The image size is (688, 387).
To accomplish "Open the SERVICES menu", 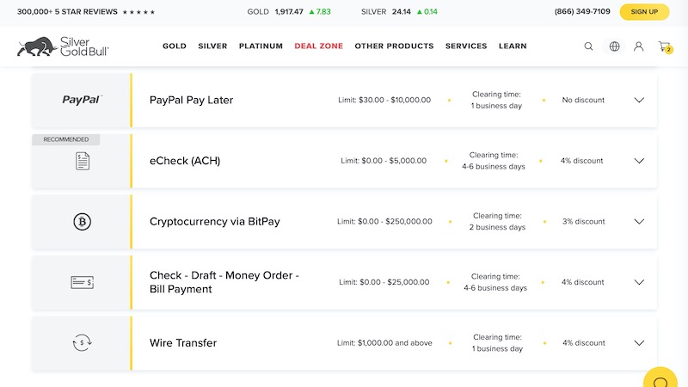I will 466,46.
